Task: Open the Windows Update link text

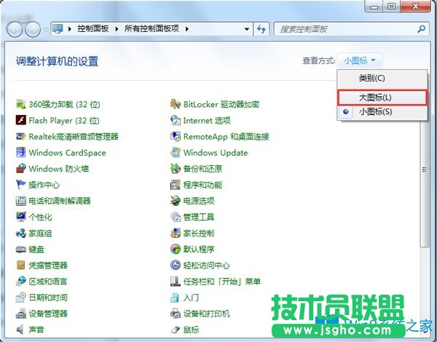Action: (216, 153)
